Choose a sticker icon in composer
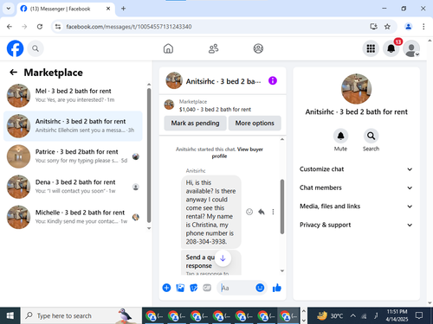 pyautogui.click(x=193, y=288)
